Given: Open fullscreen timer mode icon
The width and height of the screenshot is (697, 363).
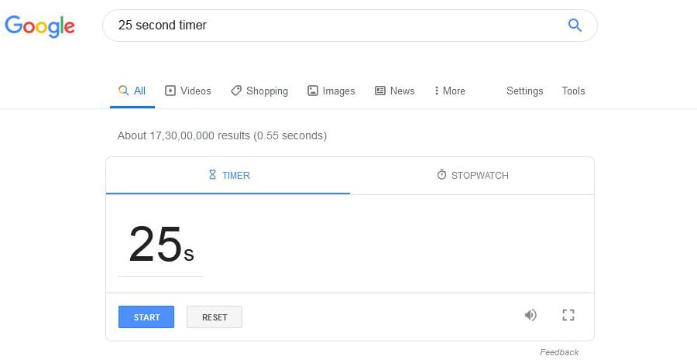Looking at the screenshot, I should point(568,315).
